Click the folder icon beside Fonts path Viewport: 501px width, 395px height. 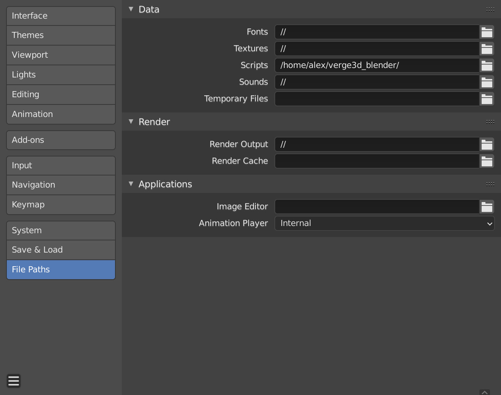tap(487, 32)
